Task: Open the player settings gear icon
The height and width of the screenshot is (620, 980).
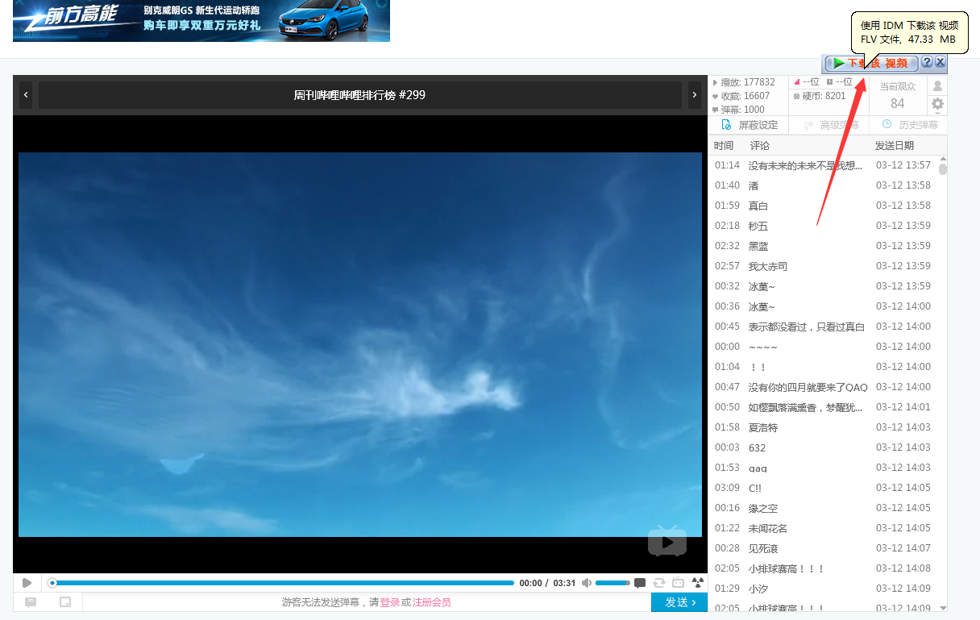Action: [937, 103]
